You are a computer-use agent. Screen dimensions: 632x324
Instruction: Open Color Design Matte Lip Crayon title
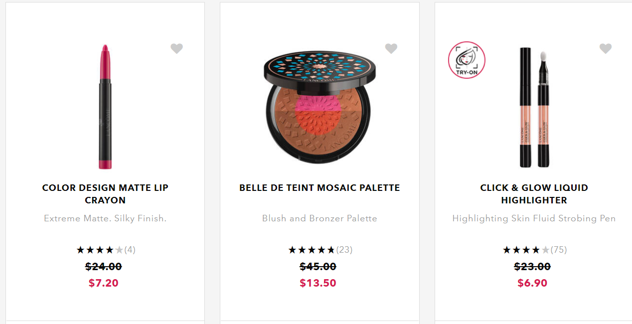click(105, 194)
